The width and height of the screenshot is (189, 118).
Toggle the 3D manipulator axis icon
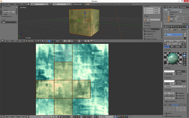pyautogui.click(x=47, y=41)
